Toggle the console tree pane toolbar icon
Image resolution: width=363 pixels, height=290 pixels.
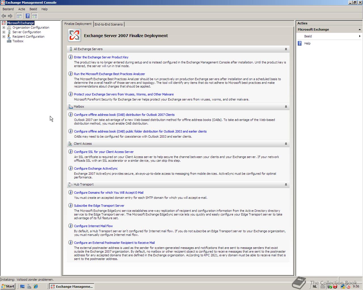coord(19,16)
